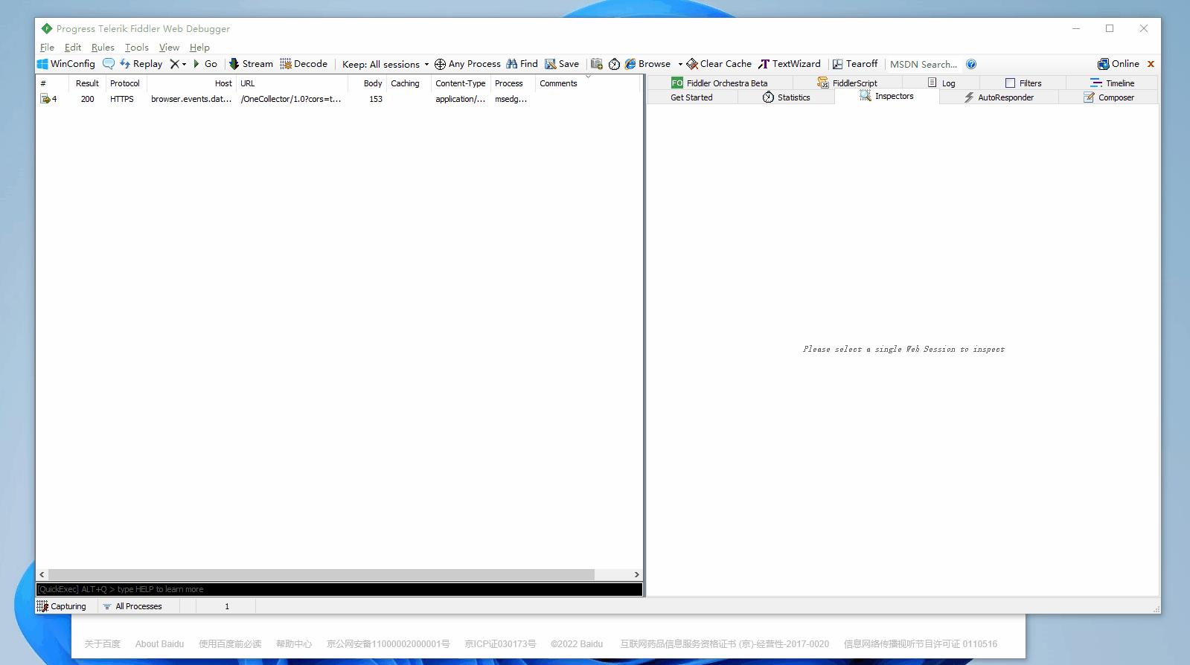Click the Online status indicator
Screen dimensions: 1190x665
pyautogui.click(x=1119, y=64)
